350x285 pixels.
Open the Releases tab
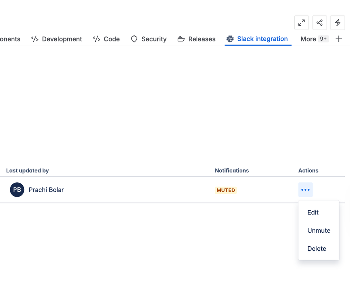tap(197, 39)
